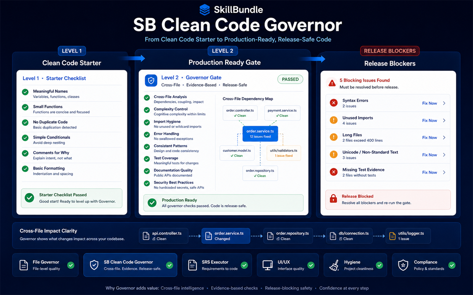
Task: Click Fix Now for Syntax Errors
Action: coord(430,103)
